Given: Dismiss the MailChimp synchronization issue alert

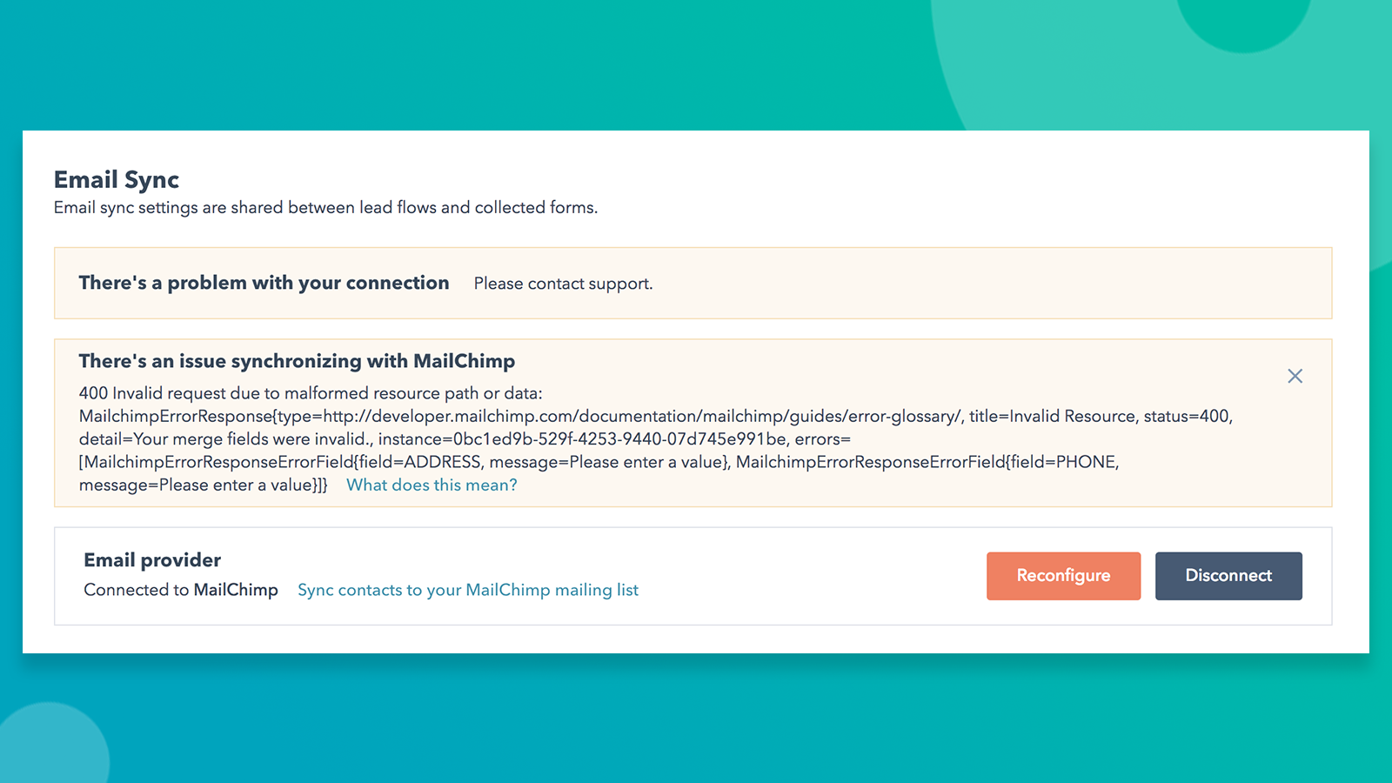Looking at the screenshot, I should (x=1295, y=376).
